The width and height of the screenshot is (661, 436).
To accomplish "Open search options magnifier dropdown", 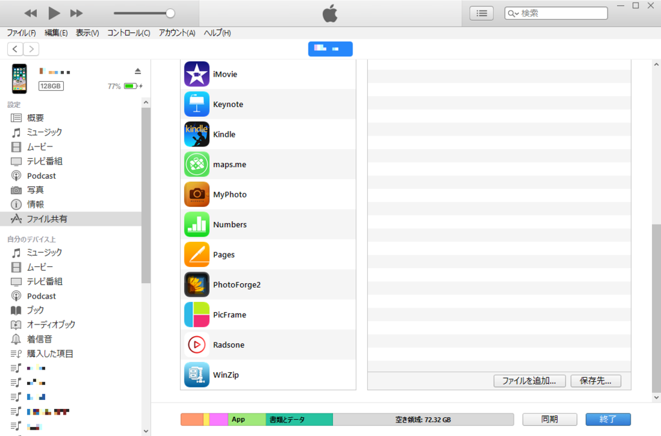I will click(513, 14).
